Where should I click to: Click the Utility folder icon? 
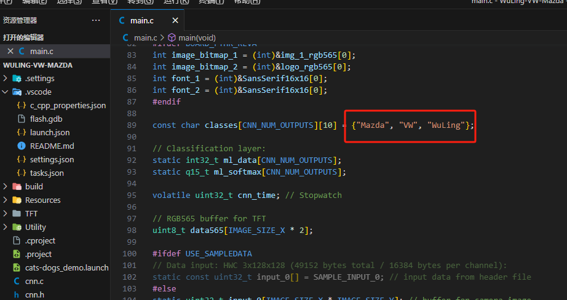click(17, 227)
